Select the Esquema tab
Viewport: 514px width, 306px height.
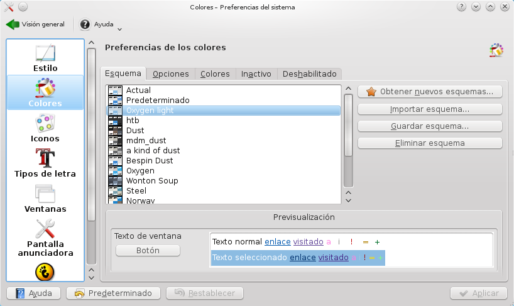[x=123, y=74]
